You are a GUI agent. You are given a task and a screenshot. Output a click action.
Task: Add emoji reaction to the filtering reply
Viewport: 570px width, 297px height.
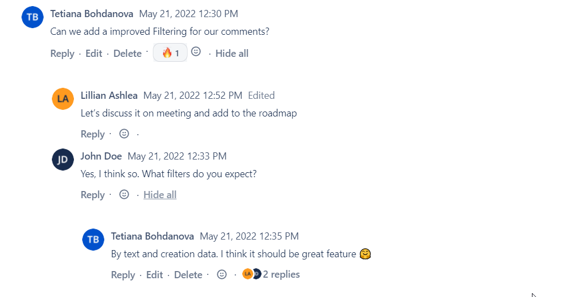pyautogui.click(x=222, y=274)
